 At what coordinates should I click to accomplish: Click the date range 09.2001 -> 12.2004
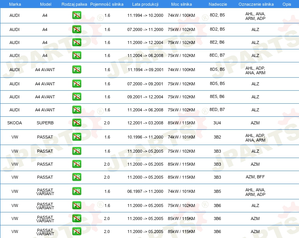click(x=145, y=97)
